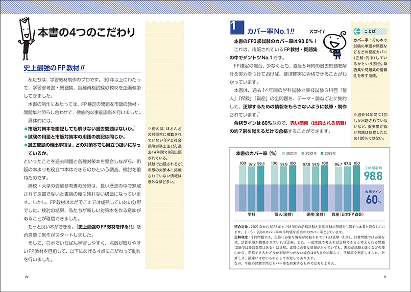Click the 資産(日本FP協会) bar group label
Screen dimensions: 411x292
click(x=348, y=214)
